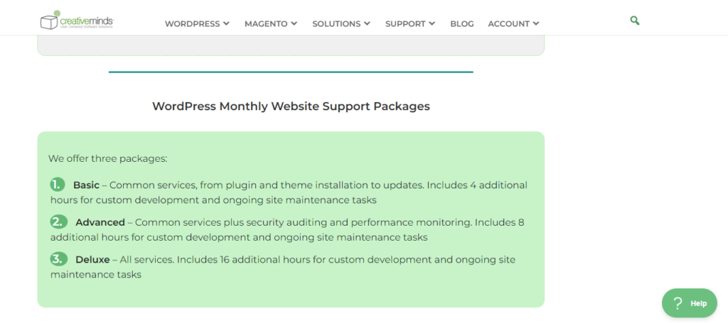The image size is (728, 323).
Task: Click the bold Deluxe package name
Action: coord(92,260)
